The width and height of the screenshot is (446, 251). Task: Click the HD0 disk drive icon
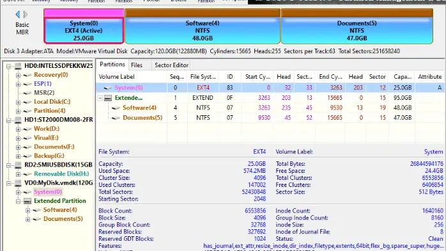tap(18, 66)
